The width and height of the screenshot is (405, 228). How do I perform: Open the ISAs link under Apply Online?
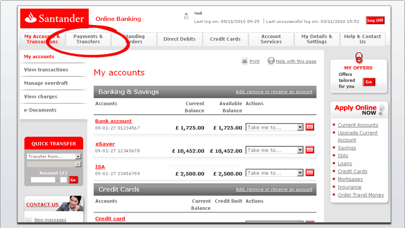point(343,156)
